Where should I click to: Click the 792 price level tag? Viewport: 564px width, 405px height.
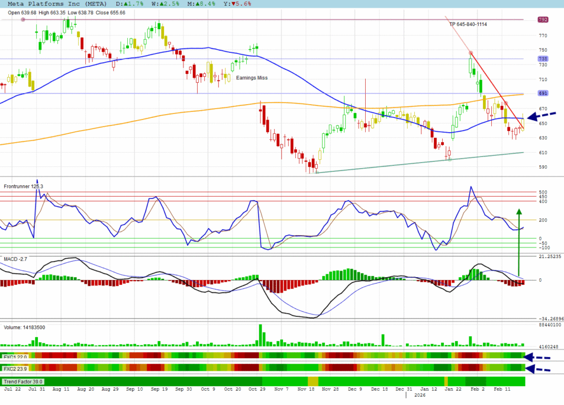(x=543, y=20)
